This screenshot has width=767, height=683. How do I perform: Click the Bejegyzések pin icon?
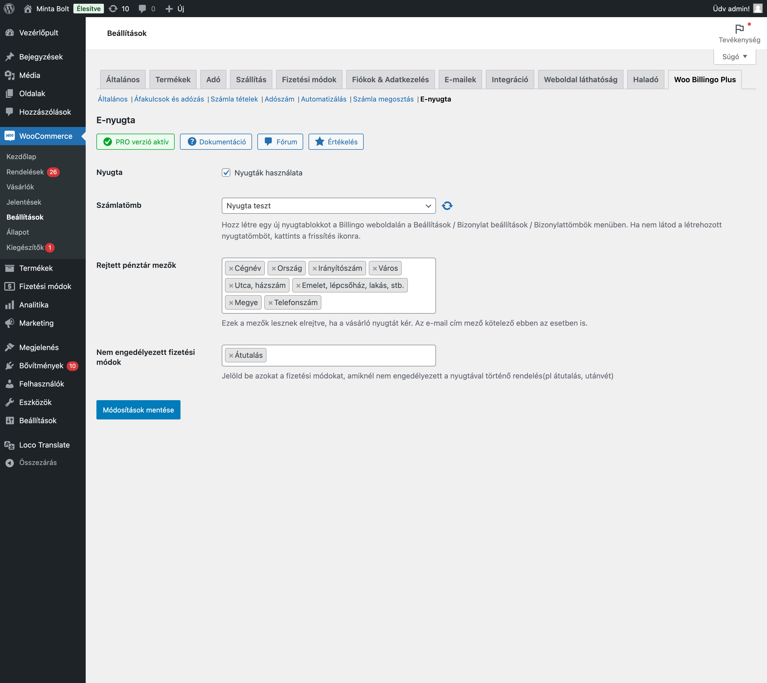click(x=10, y=57)
